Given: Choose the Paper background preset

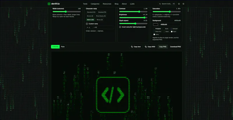Looking at the screenshot, I should pyautogui.click(x=174, y=32).
